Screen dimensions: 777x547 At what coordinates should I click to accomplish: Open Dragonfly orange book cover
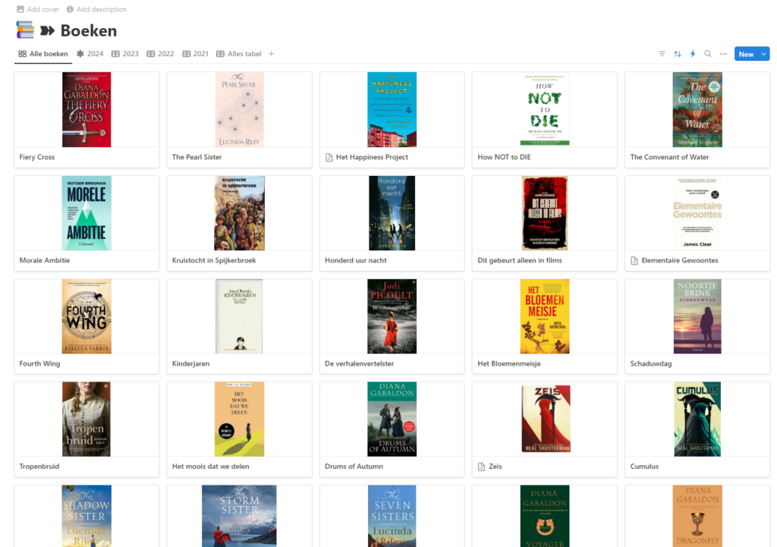click(697, 516)
